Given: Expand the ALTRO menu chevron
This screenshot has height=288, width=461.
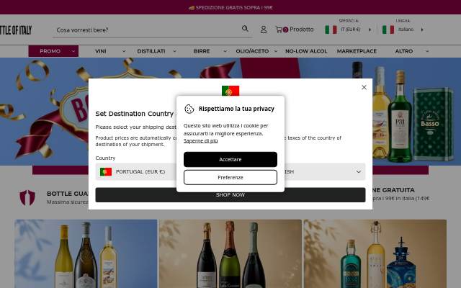Looking at the screenshot, I should click(427, 51).
